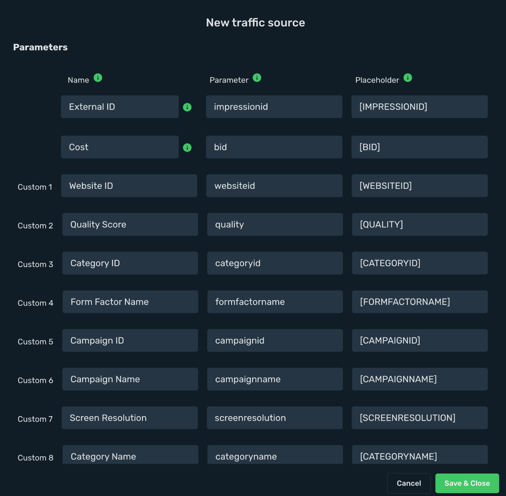Click the Campaign ID name input
This screenshot has height=496, width=506.
(130, 341)
